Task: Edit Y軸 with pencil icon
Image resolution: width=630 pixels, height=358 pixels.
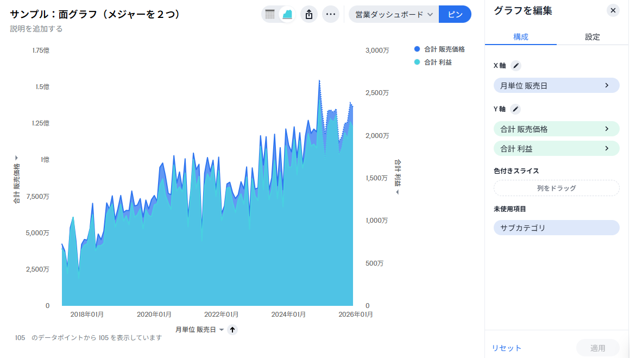Action: [x=515, y=109]
